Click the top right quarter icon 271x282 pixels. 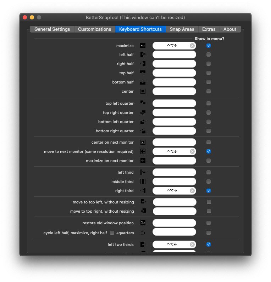pos(143,113)
